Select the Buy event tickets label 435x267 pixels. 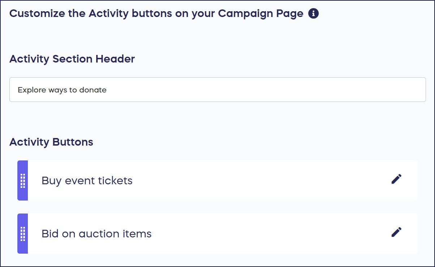tap(87, 180)
